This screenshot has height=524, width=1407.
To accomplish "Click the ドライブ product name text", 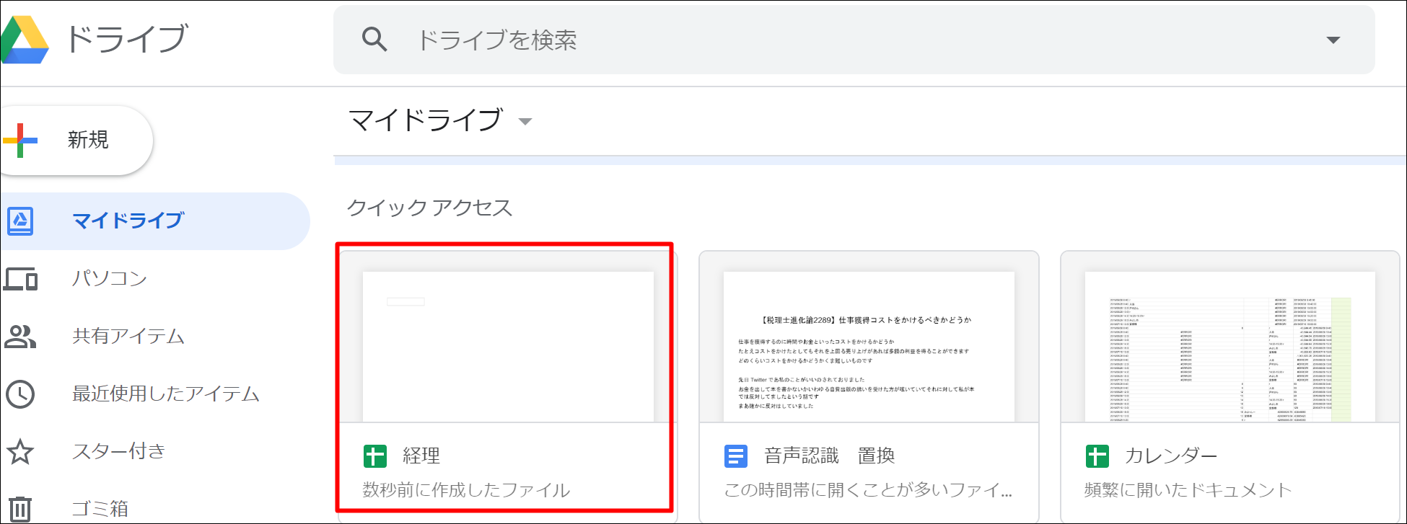I will click(127, 39).
